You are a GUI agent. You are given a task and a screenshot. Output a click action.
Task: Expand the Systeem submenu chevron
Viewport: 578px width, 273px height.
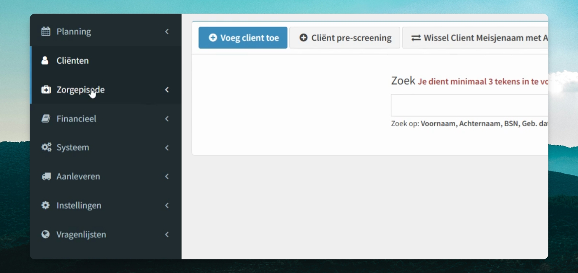tap(167, 147)
